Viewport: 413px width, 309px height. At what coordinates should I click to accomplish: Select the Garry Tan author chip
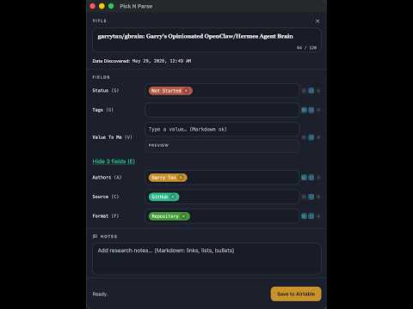[x=168, y=178]
